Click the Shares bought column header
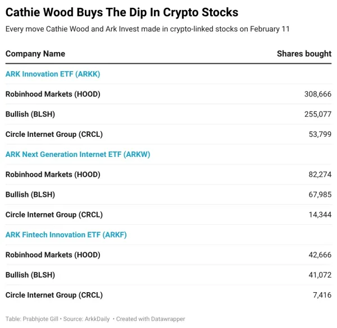This screenshot has height=328, width=337. (304, 54)
